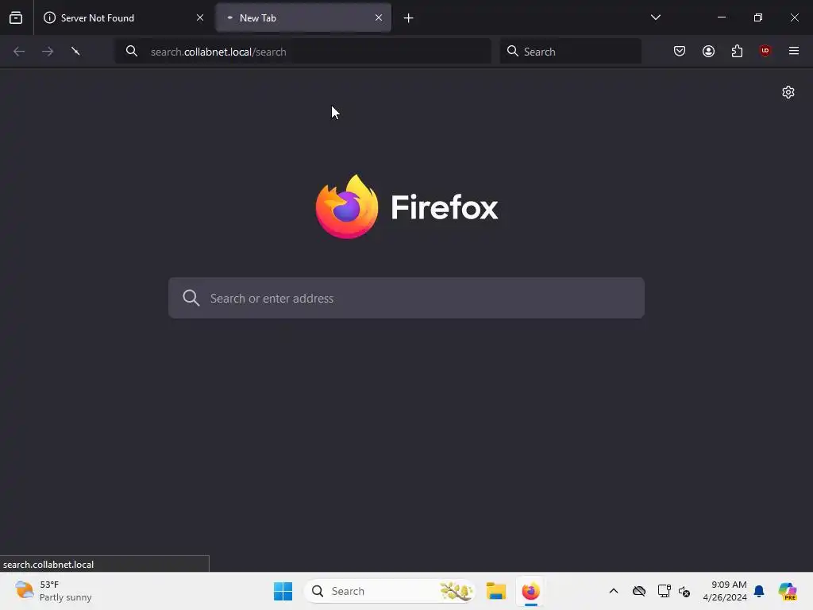
Task: Open the Firefox View icon
Action: pos(16,18)
